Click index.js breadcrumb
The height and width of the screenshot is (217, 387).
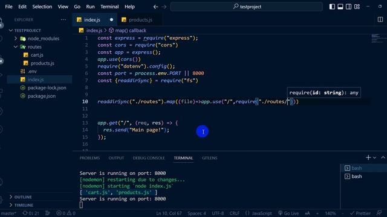(94, 31)
